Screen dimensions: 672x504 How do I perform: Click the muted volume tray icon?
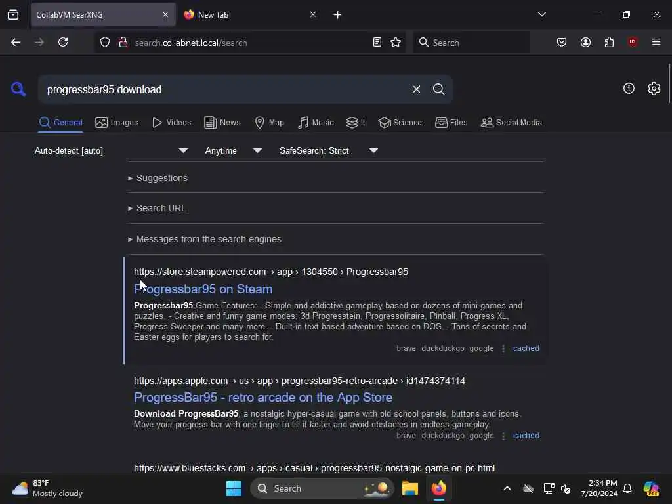(x=566, y=488)
